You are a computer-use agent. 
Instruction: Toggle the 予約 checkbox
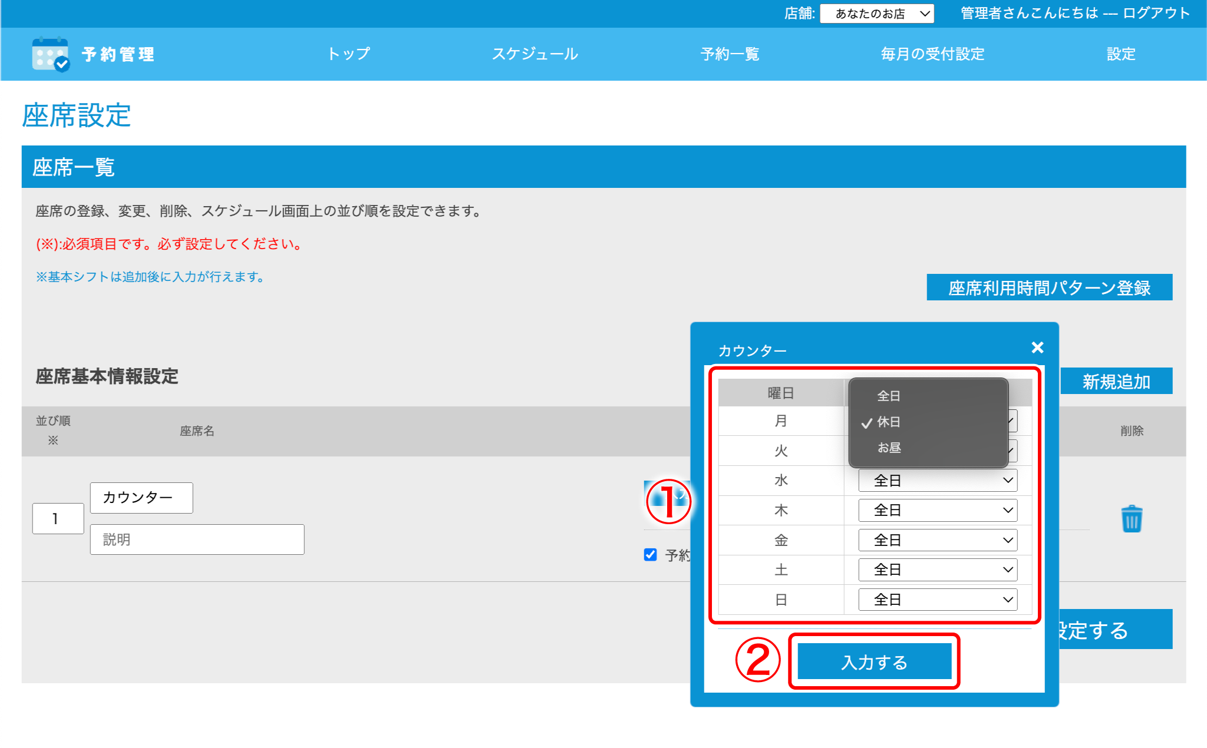coord(651,555)
